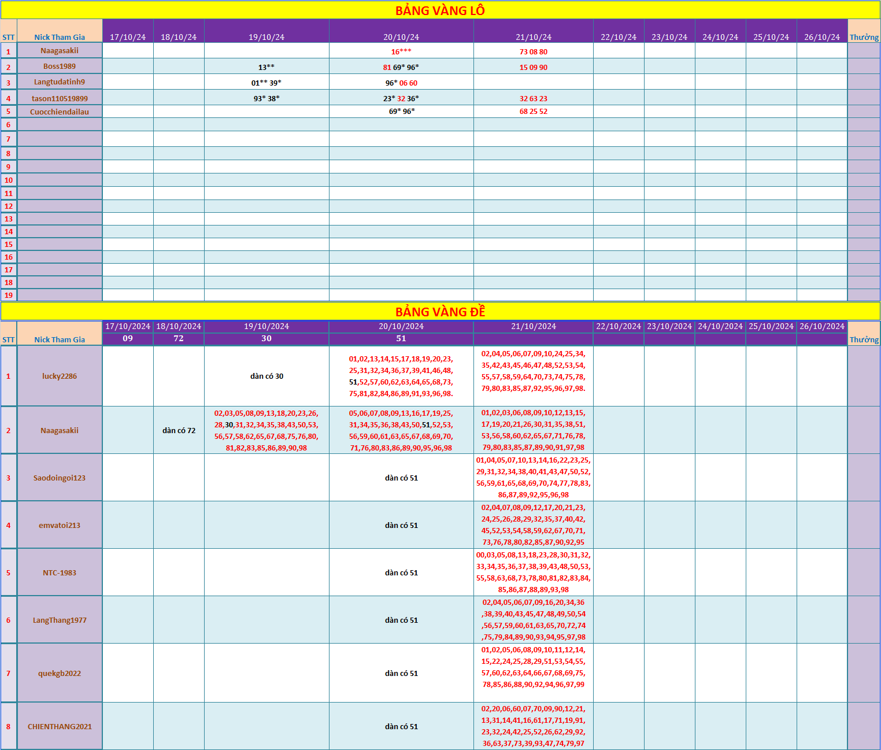The image size is (881, 750).
Task: Select the LangThang1977 nickname
Action: pos(60,620)
